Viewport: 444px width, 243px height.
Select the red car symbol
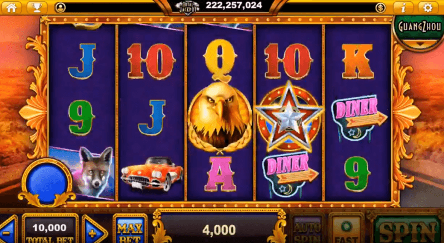tap(152, 174)
